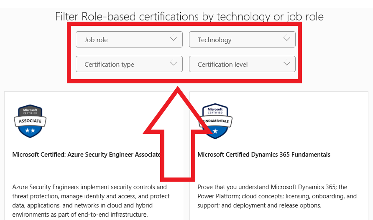Viewport: 373px width, 220px height.
Task: Open Azure Security Engineer Associate certification title
Action: 87,155
